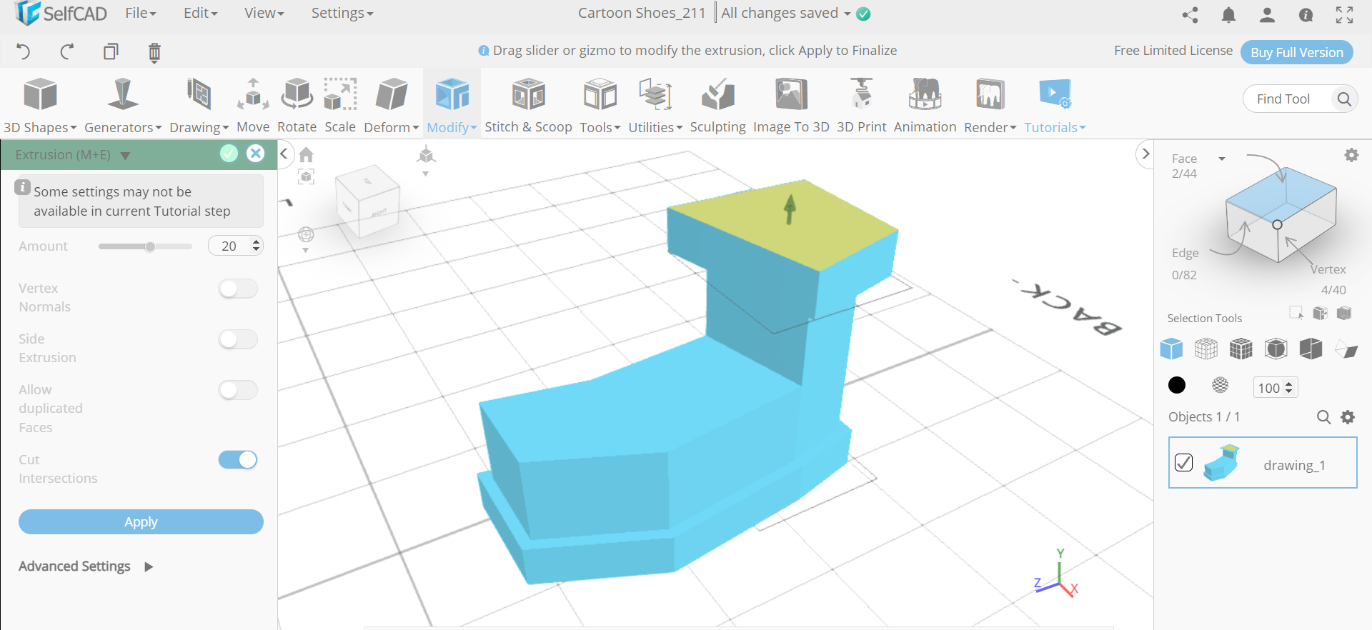Screen dimensions: 1372x630
Task: Click the copy object icon
Action: point(111,51)
